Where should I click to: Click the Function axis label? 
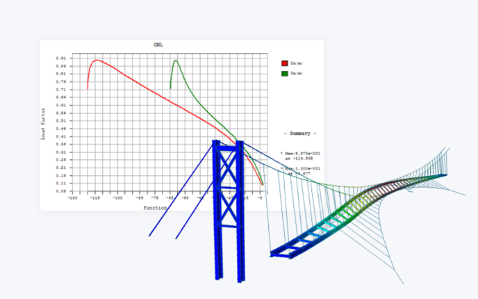pos(155,207)
